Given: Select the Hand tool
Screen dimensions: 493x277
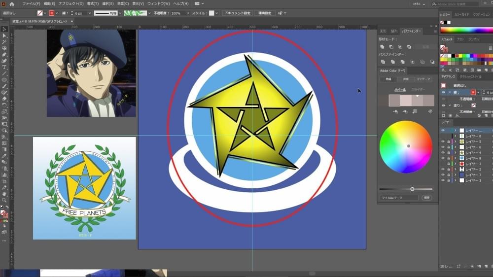Looking at the screenshot, I should click(x=4, y=194).
